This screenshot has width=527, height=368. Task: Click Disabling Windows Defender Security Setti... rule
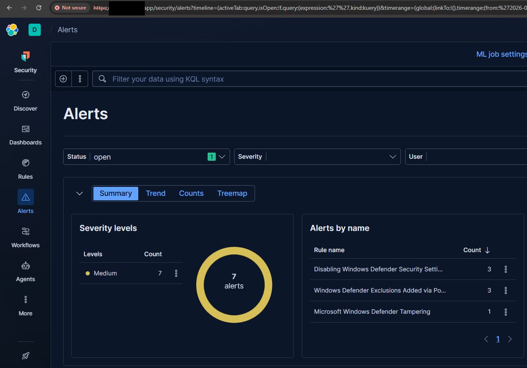(x=378, y=269)
